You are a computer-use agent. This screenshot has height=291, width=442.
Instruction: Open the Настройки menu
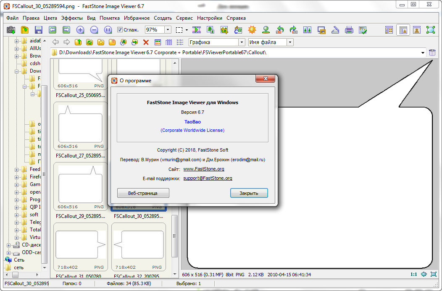209,18
